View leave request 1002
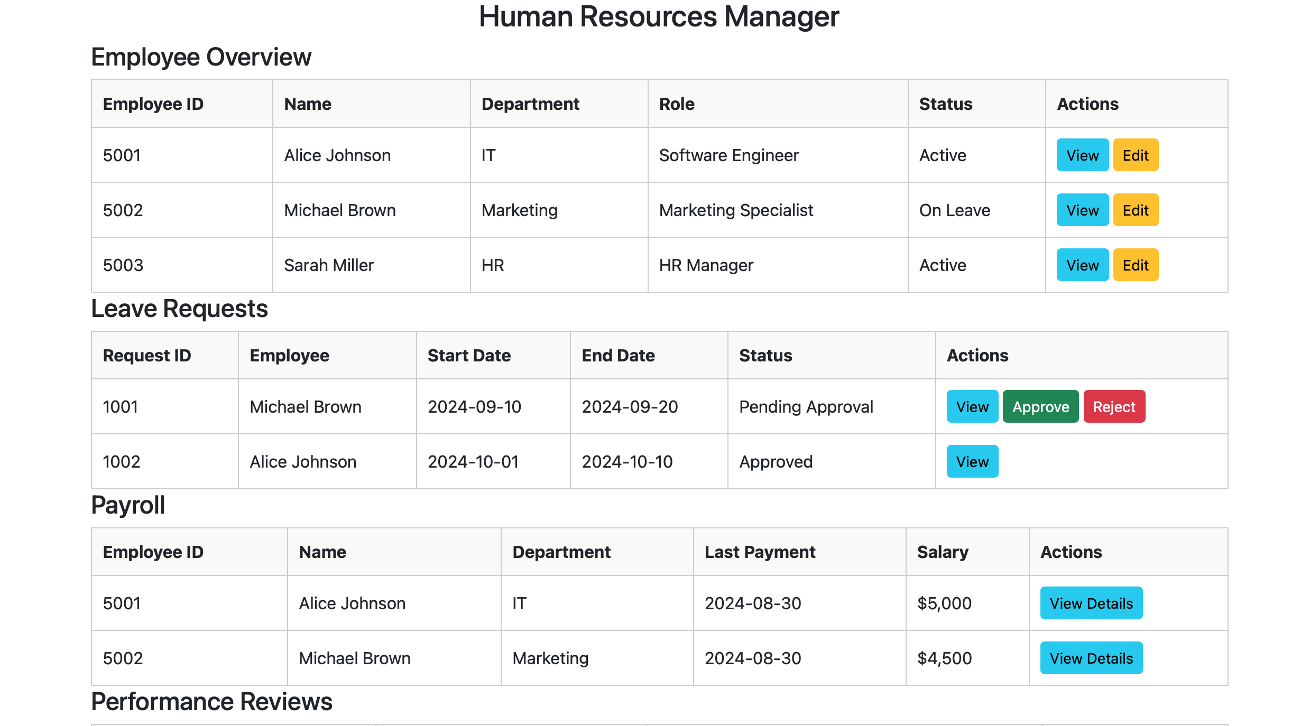 [x=972, y=462]
